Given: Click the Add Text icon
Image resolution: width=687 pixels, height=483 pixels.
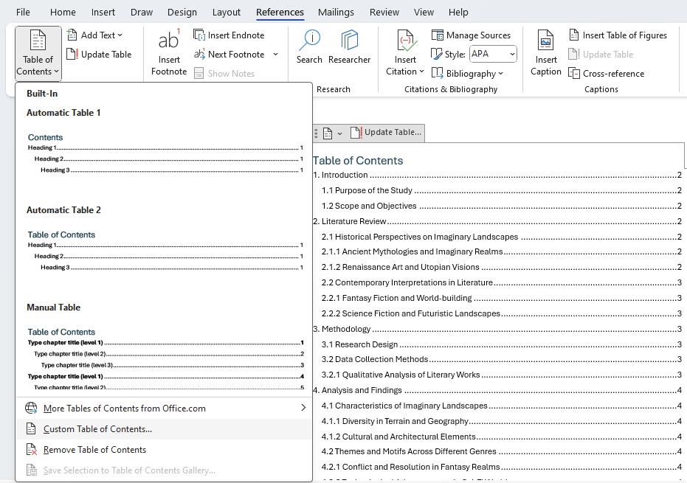Looking at the screenshot, I should (x=72, y=35).
